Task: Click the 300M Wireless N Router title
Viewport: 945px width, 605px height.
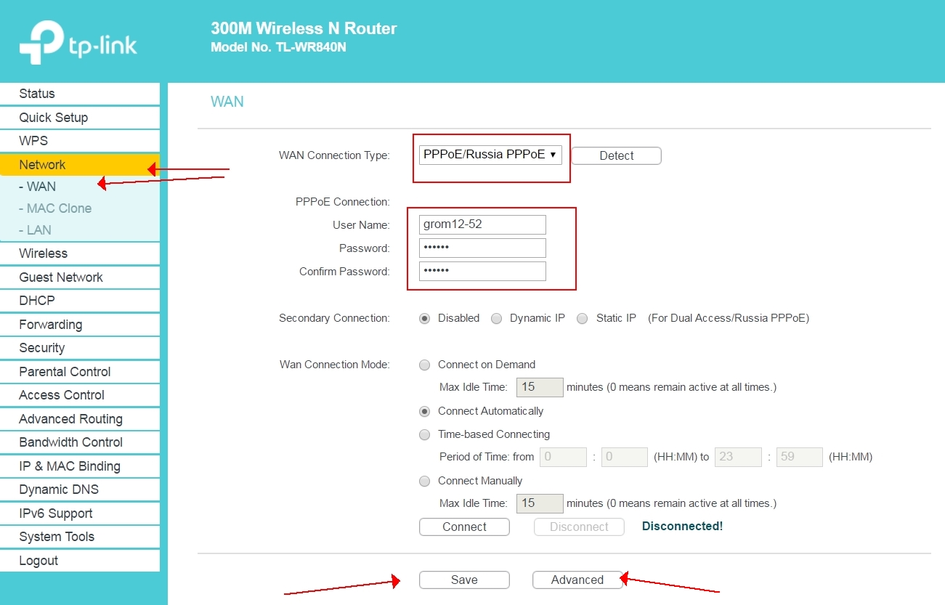Action: point(304,29)
